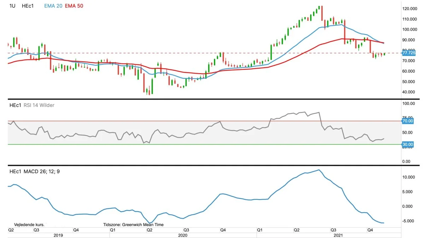Open the 1U interval selector

point(12,6)
